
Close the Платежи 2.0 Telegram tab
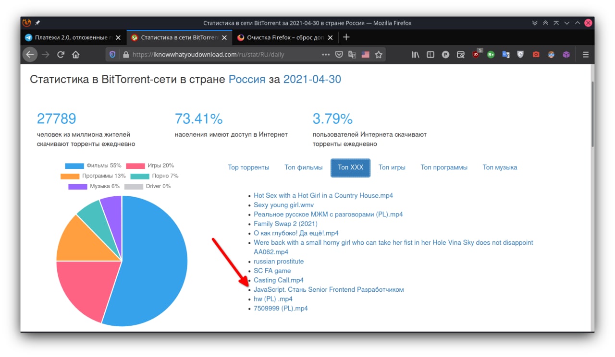tap(118, 37)
